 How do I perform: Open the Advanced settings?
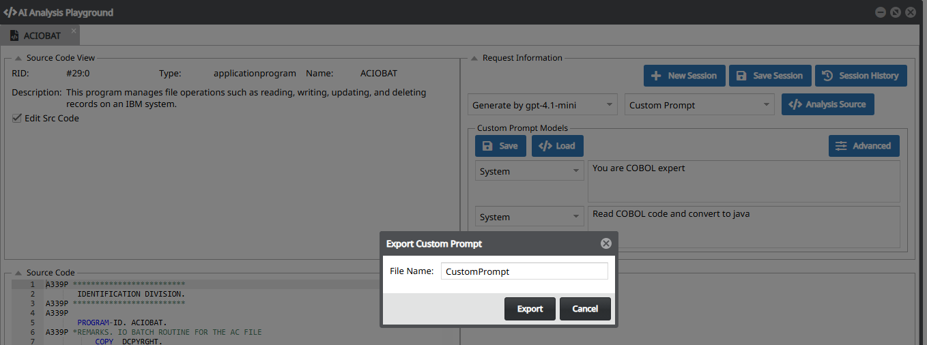[864, 146]
